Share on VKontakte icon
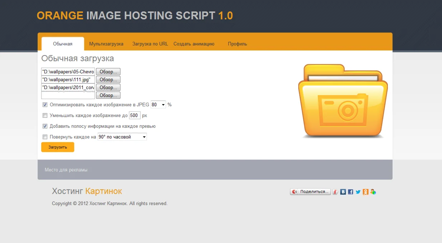Viewport: 442px width, 243px height. click(343, 192)
